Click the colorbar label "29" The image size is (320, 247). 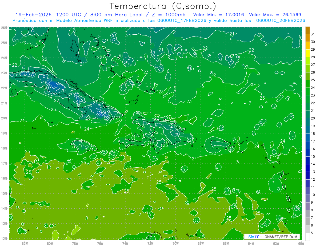(313, 49)
